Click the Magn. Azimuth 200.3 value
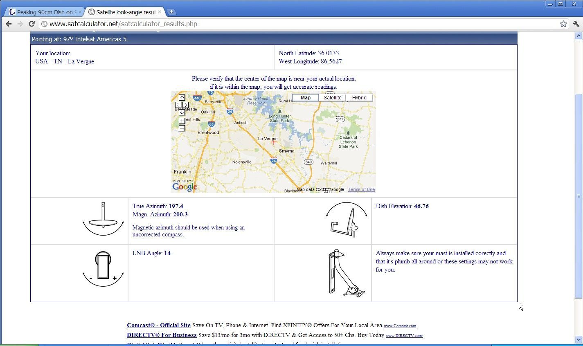Screen dimensions: 583x346 180,214
